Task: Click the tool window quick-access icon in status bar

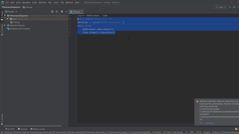Action: pos(2,133)
